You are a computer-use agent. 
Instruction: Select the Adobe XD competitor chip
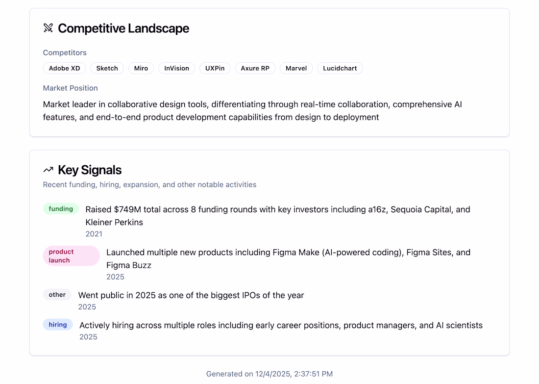[x=64, y=68]
